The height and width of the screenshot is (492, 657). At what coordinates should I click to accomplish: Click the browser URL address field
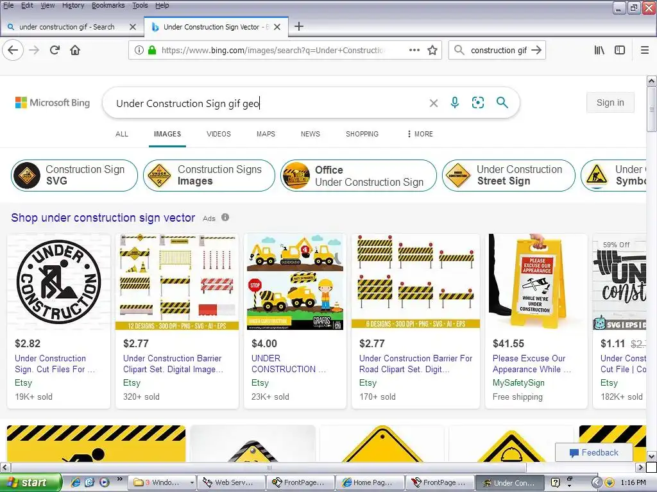tap(272, 50)
